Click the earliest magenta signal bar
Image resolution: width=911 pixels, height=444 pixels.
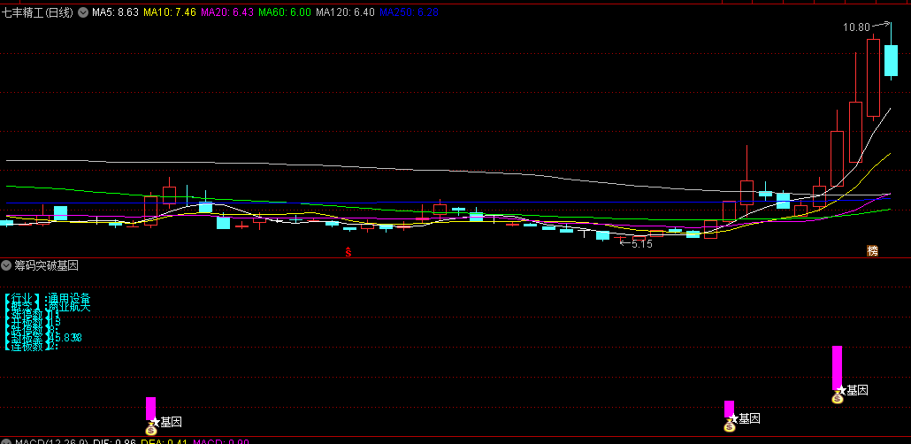pyautogui.click(x=150, y=409)
